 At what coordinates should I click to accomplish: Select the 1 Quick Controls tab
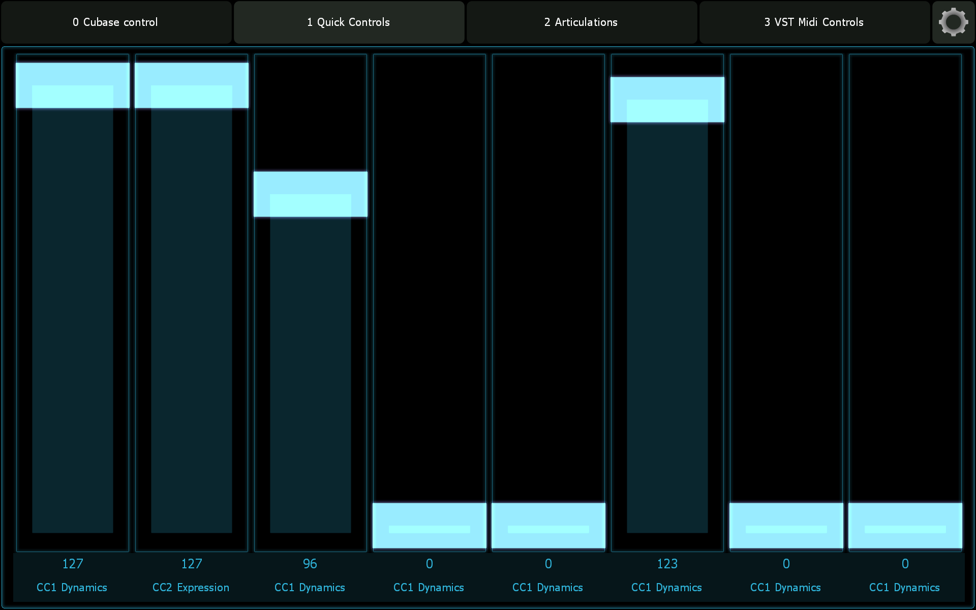(x=349, y=22)
